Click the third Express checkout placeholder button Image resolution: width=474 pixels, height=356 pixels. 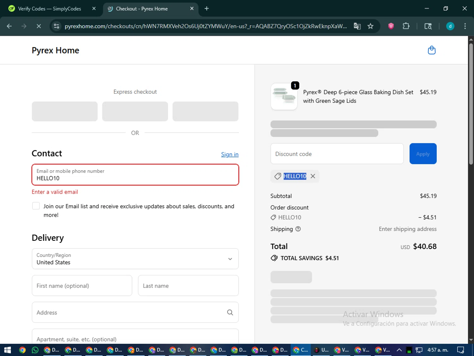point(205,111)
